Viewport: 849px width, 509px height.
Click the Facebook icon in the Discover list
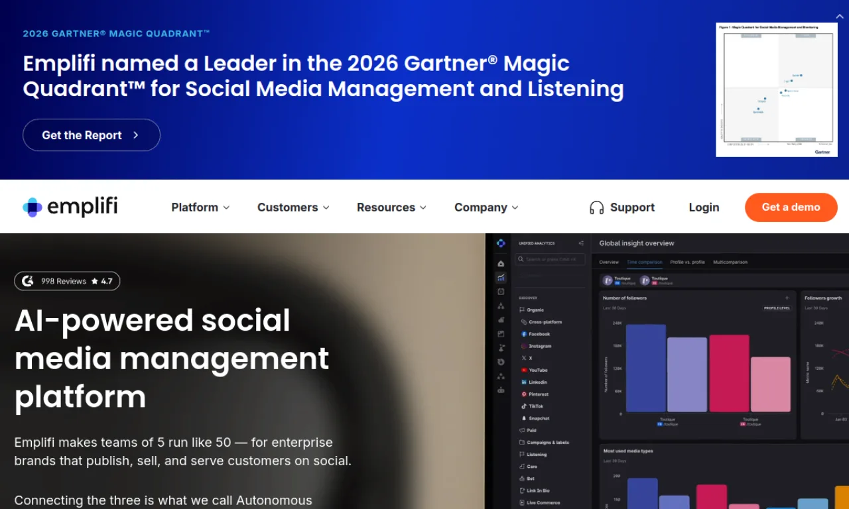point(524,334)
